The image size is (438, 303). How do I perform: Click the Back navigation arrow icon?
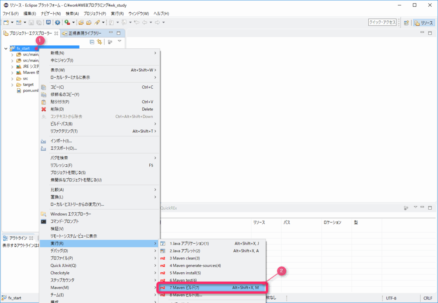pos(145,22)
